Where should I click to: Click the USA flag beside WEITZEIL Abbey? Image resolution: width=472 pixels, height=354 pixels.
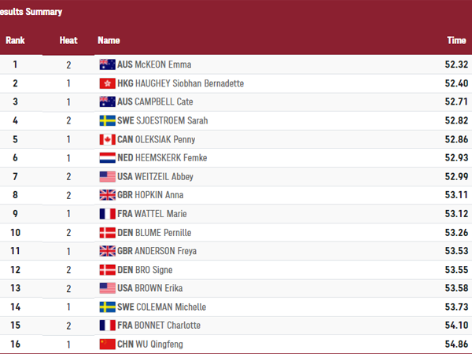click(107, 177)
